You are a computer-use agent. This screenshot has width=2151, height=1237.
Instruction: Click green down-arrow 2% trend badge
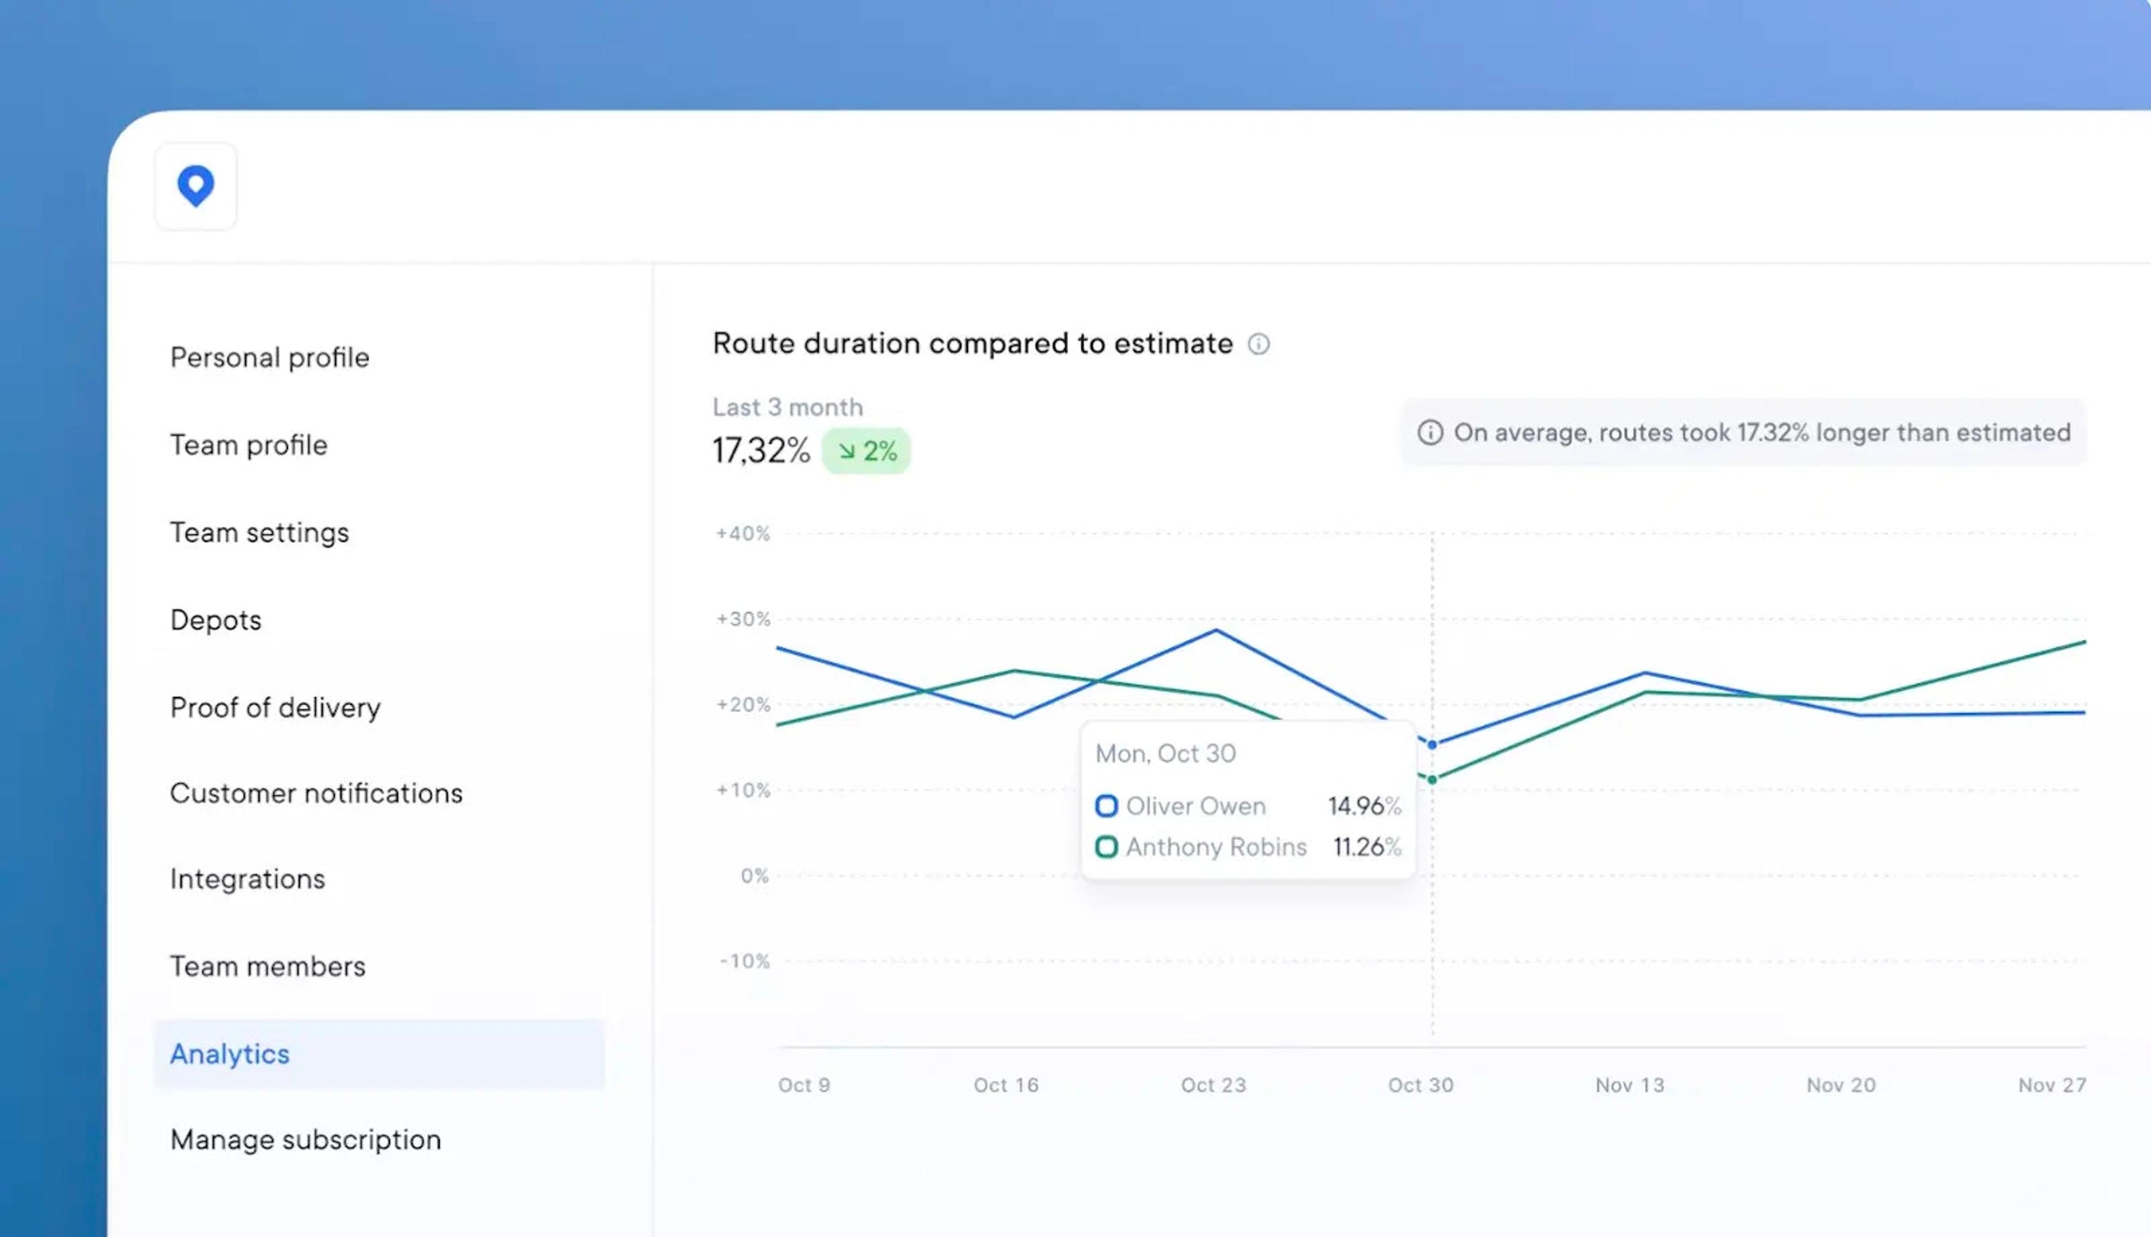click(866, 451)
